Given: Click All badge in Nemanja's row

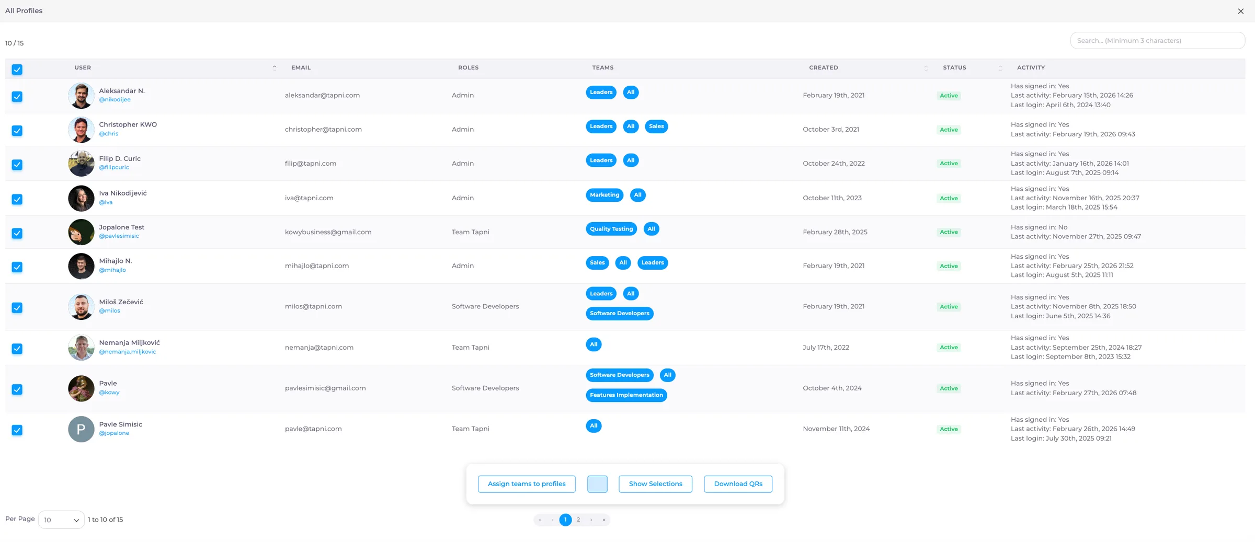Looking at the screenshot, I should pyautogui.click(x=594, y=344).
